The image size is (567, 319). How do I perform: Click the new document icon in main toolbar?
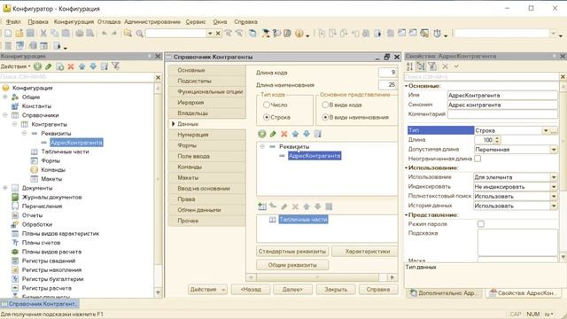pos(8,34)
